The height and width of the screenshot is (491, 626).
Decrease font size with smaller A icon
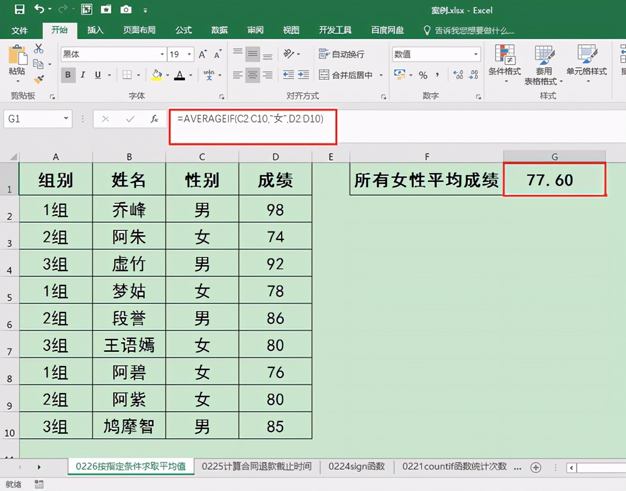pos(217,54)
